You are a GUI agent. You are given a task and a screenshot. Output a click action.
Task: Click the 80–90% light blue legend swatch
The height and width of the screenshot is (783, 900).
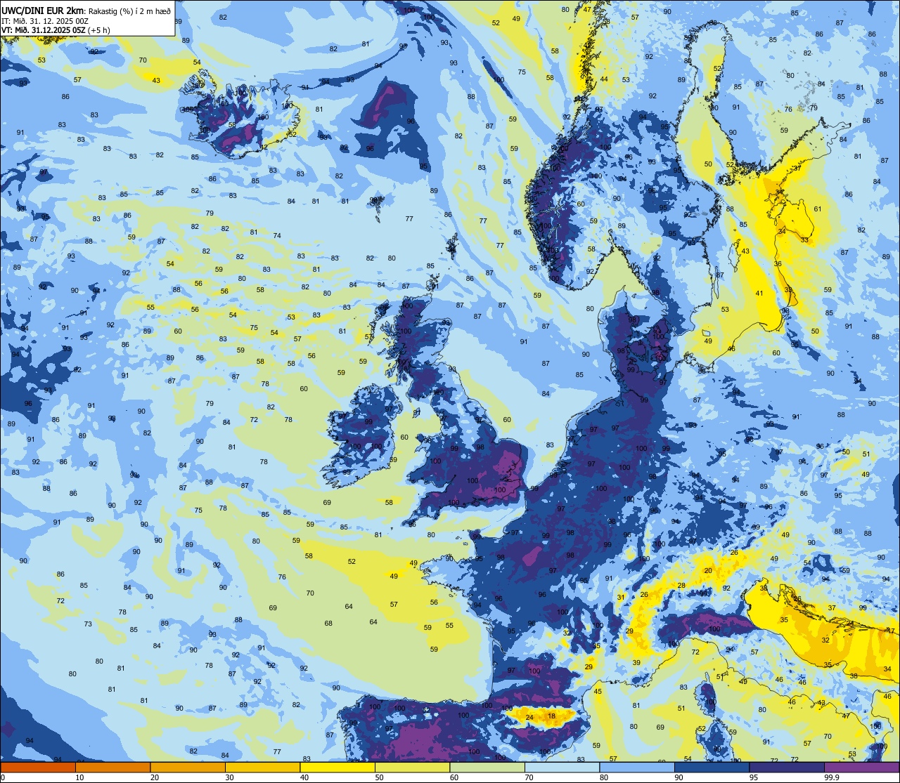tap(637, 767)
